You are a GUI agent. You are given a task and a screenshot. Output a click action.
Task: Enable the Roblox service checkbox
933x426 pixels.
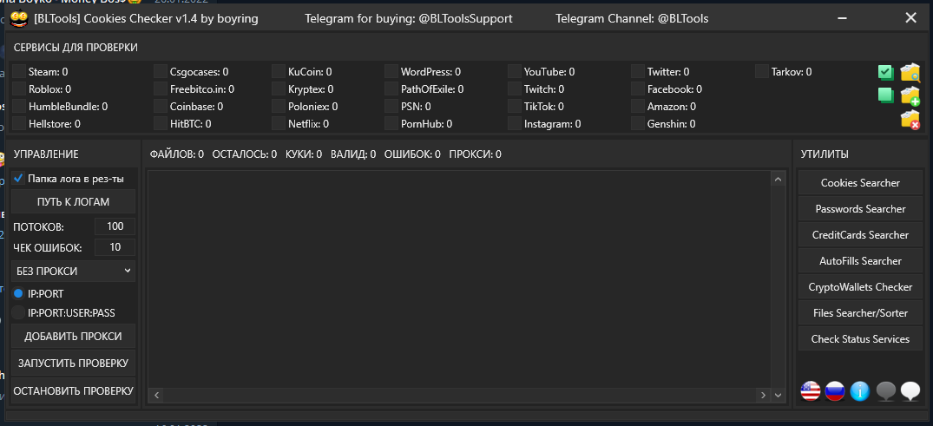19,89
